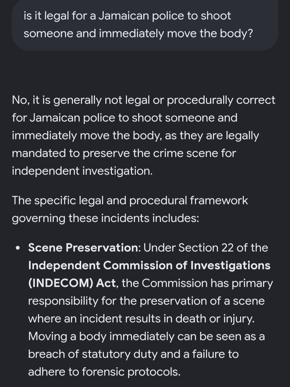Click the text 'independent investigation.'
The width and height of the screenshot is (290, 387).
coord(82,171)
